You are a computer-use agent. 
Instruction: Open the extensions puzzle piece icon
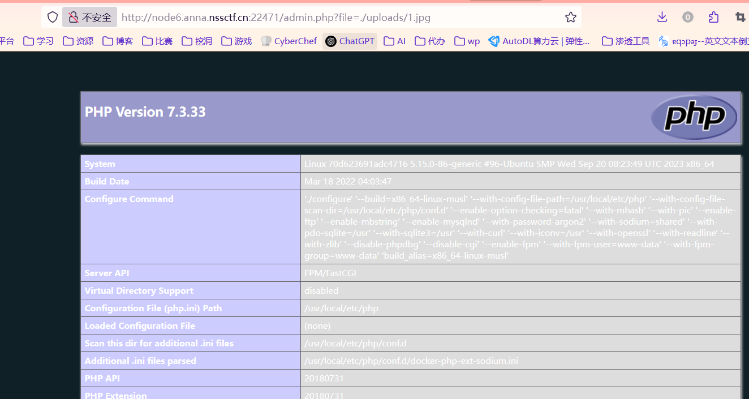[x=714, y=17]
